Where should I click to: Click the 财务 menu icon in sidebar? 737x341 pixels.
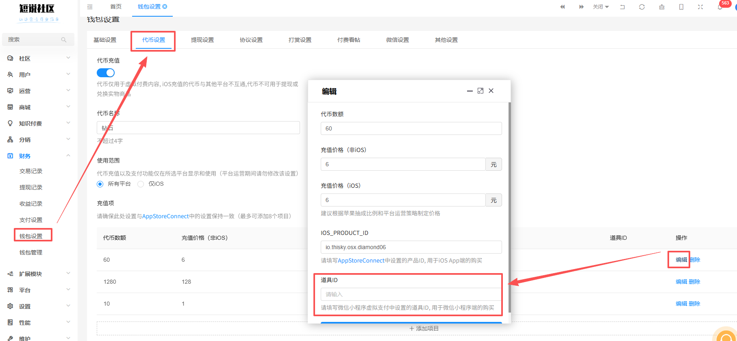[x=10, y=156]
